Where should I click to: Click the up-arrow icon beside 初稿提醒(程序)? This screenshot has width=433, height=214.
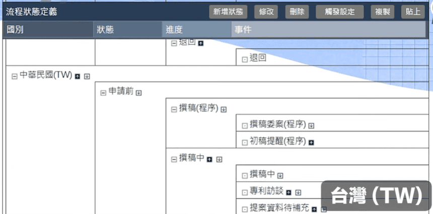pyautogui.click(x=311, y=142)
